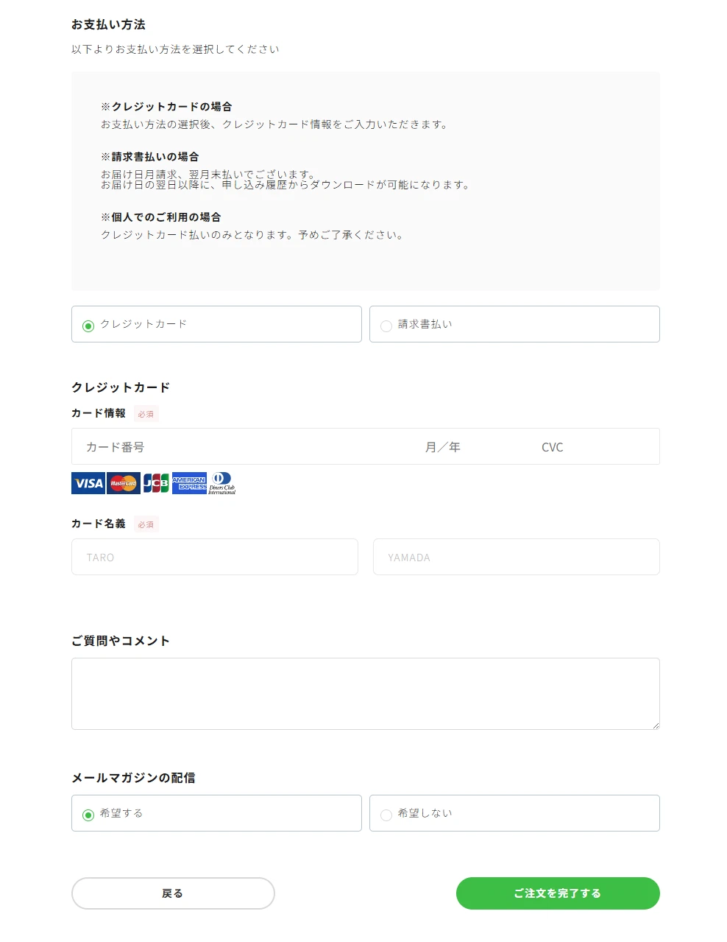Click the Diners Club logo
The image size is (727, 942).
tap(221, 483)
